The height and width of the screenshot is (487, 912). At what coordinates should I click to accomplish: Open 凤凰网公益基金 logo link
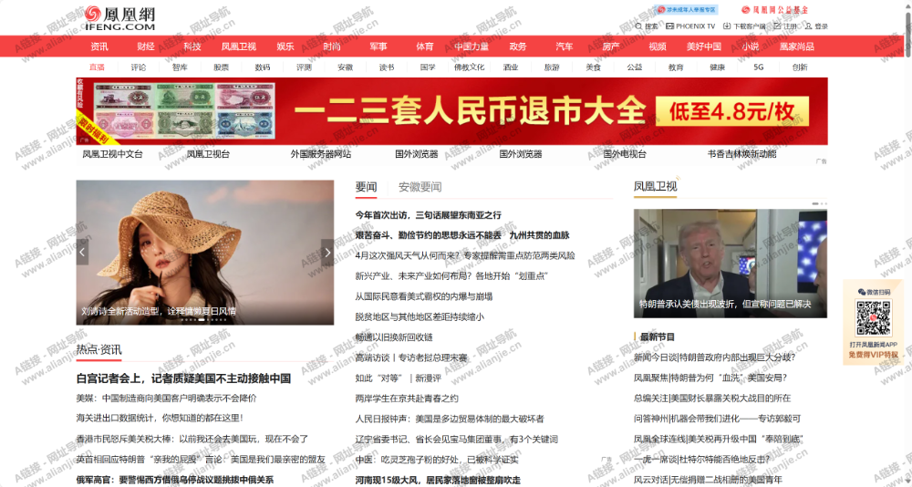[x=774, y=9]
